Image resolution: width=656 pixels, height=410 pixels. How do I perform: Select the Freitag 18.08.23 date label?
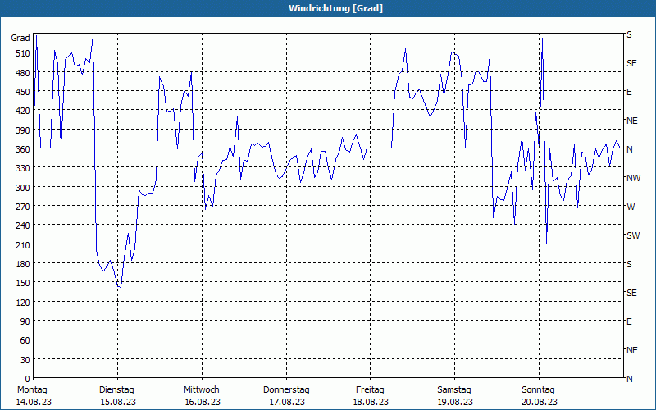click(371, 396)
